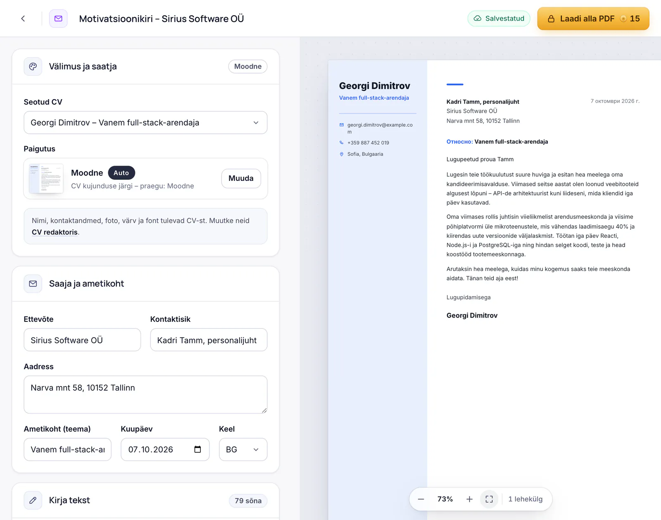Focus the Ettevõte input field

pos(82,340)
